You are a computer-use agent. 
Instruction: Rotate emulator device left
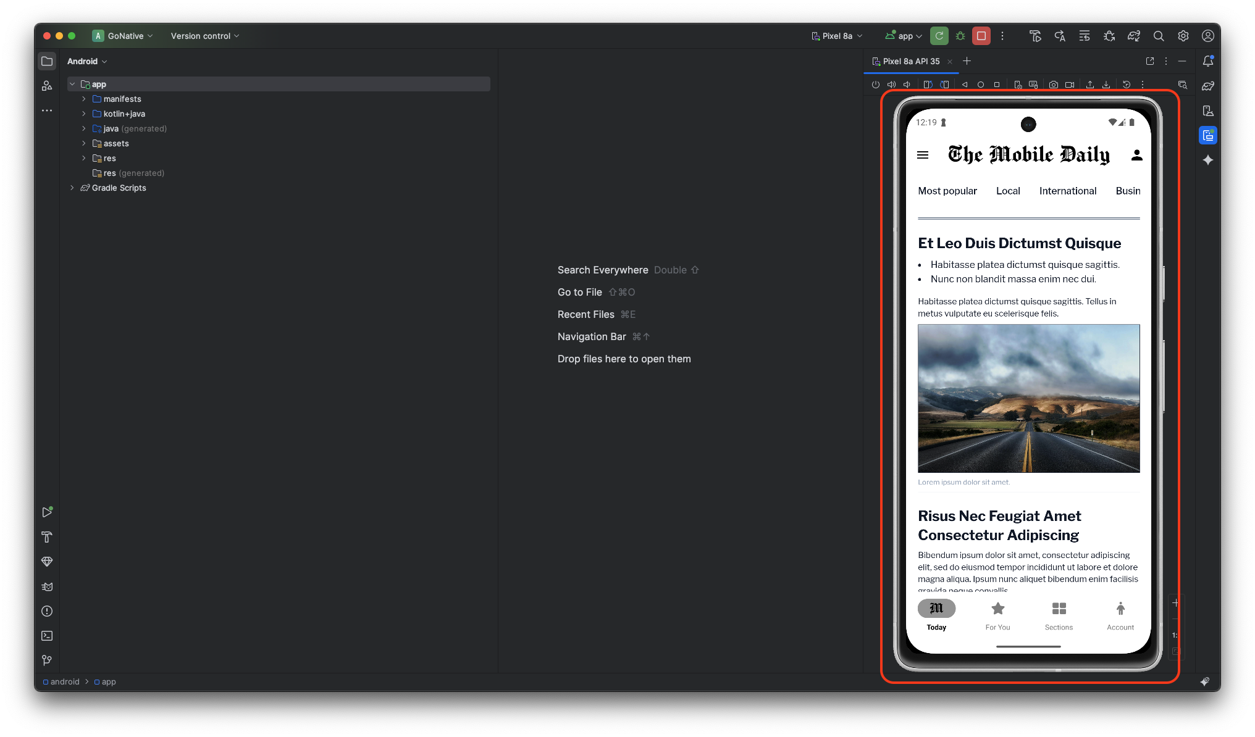[x=928, y=85]
